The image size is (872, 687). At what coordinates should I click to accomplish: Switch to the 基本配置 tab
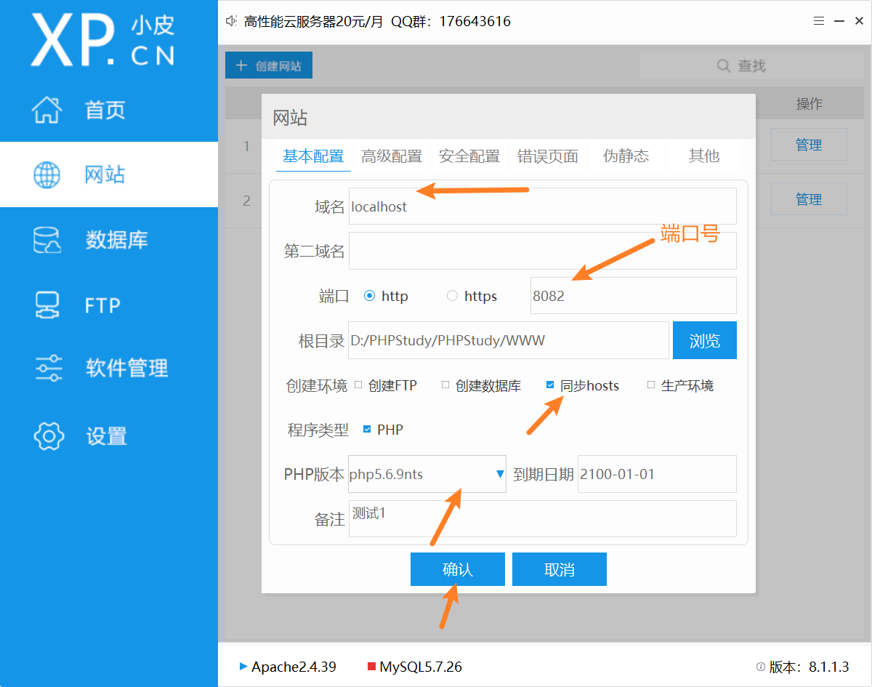(313, 156)
